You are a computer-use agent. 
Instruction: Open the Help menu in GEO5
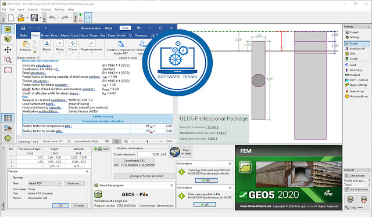71,9
